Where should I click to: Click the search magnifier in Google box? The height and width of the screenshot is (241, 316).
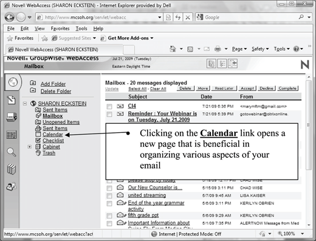tap(301, 17)
